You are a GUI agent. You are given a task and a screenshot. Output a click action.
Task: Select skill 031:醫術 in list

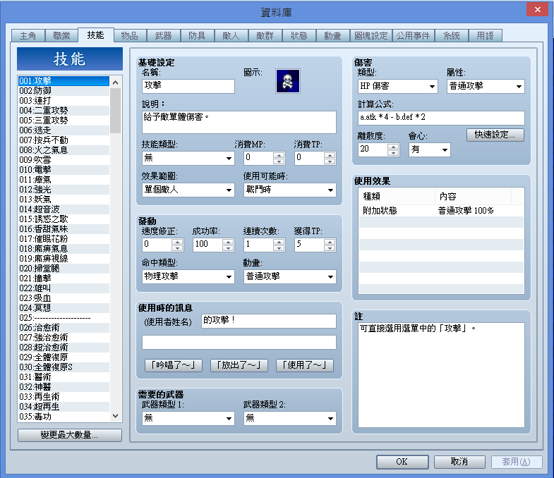pyautogui.click(x=64, y=377)
